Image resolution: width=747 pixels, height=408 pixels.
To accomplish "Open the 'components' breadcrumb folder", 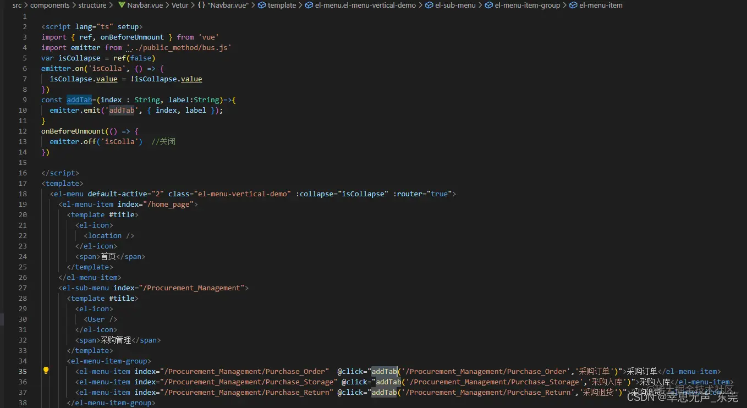I will [x=50, y=5].
